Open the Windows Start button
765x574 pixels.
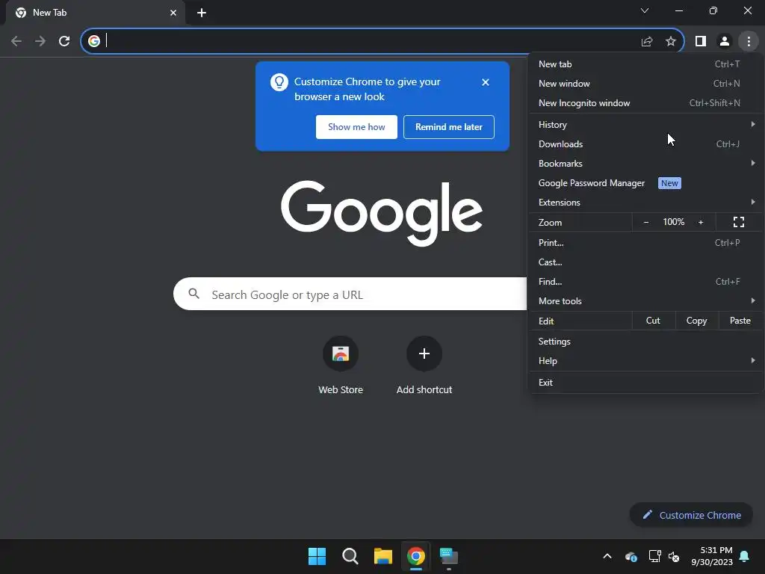coord(317,556)
